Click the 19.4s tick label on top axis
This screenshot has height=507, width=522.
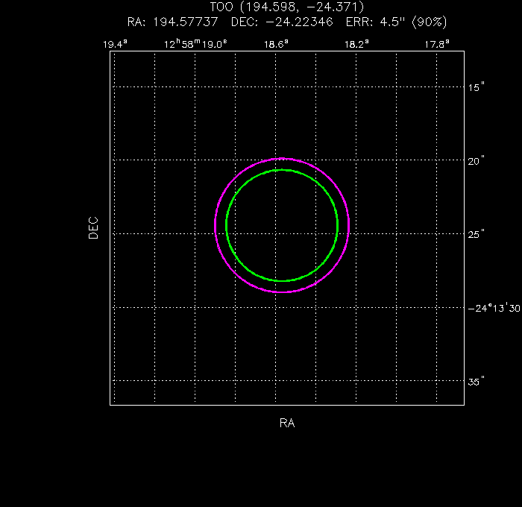click(x=115, y=44)
